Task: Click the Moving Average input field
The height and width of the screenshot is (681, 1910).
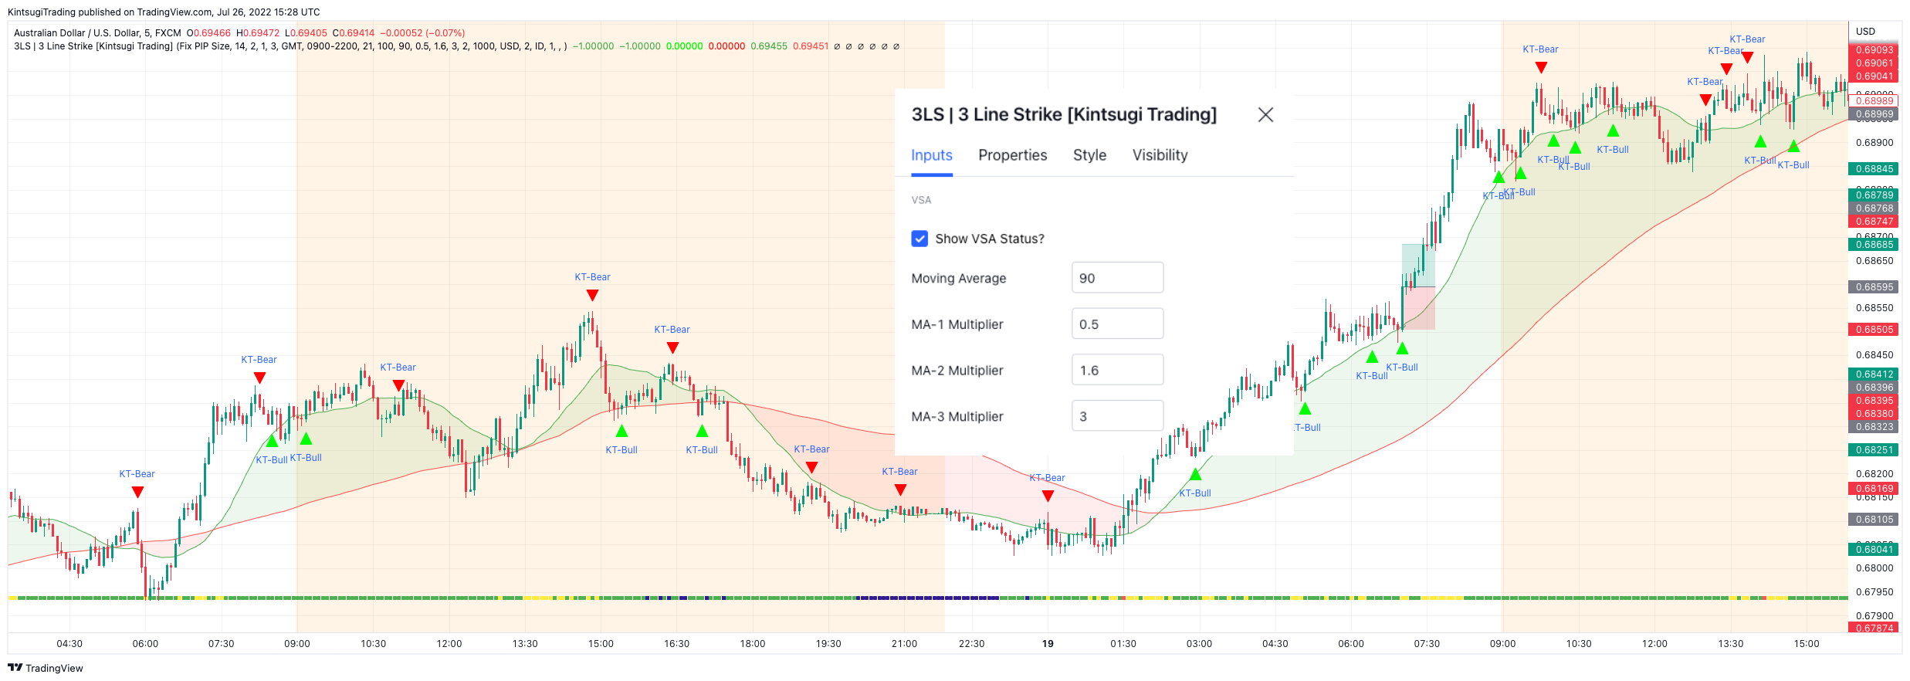Action: tap(1117, 278)
